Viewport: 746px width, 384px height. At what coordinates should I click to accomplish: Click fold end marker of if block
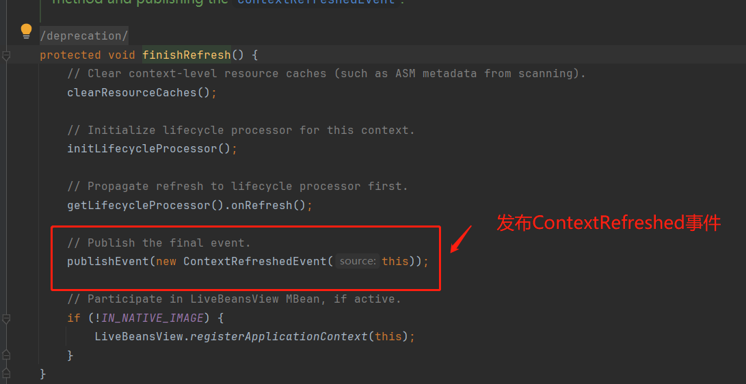(x=6, y=355)
